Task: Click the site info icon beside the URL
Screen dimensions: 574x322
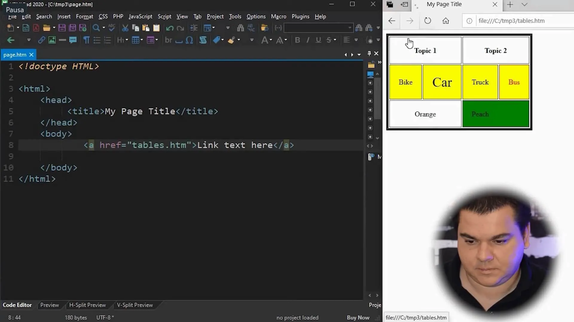Action: click(469, 21)
